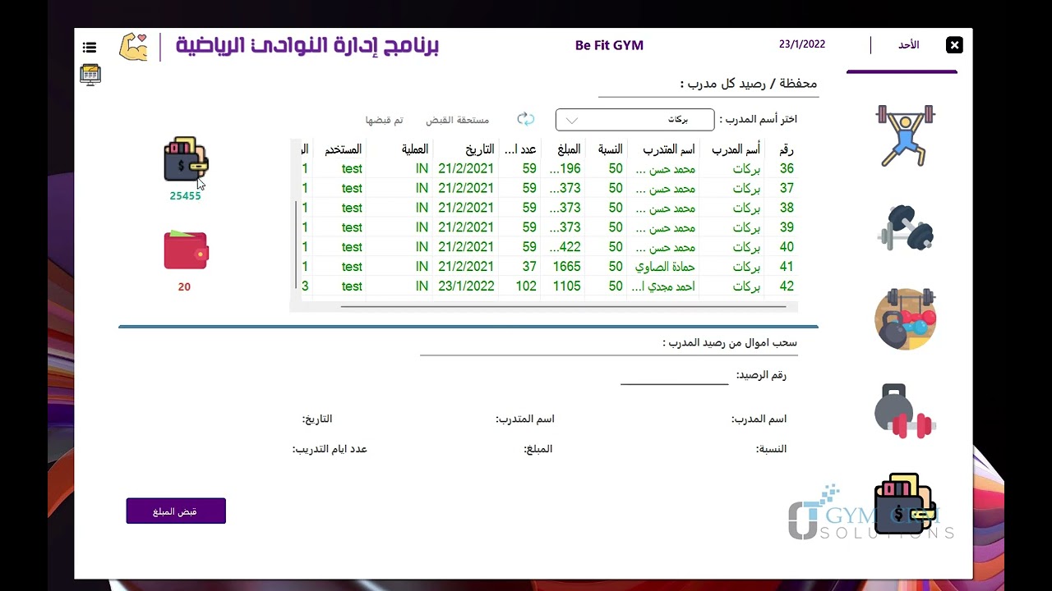Click the dropdown chevron of trainer selector
Viewport: 1052px width, 591px height.
[x=572, y=120]
